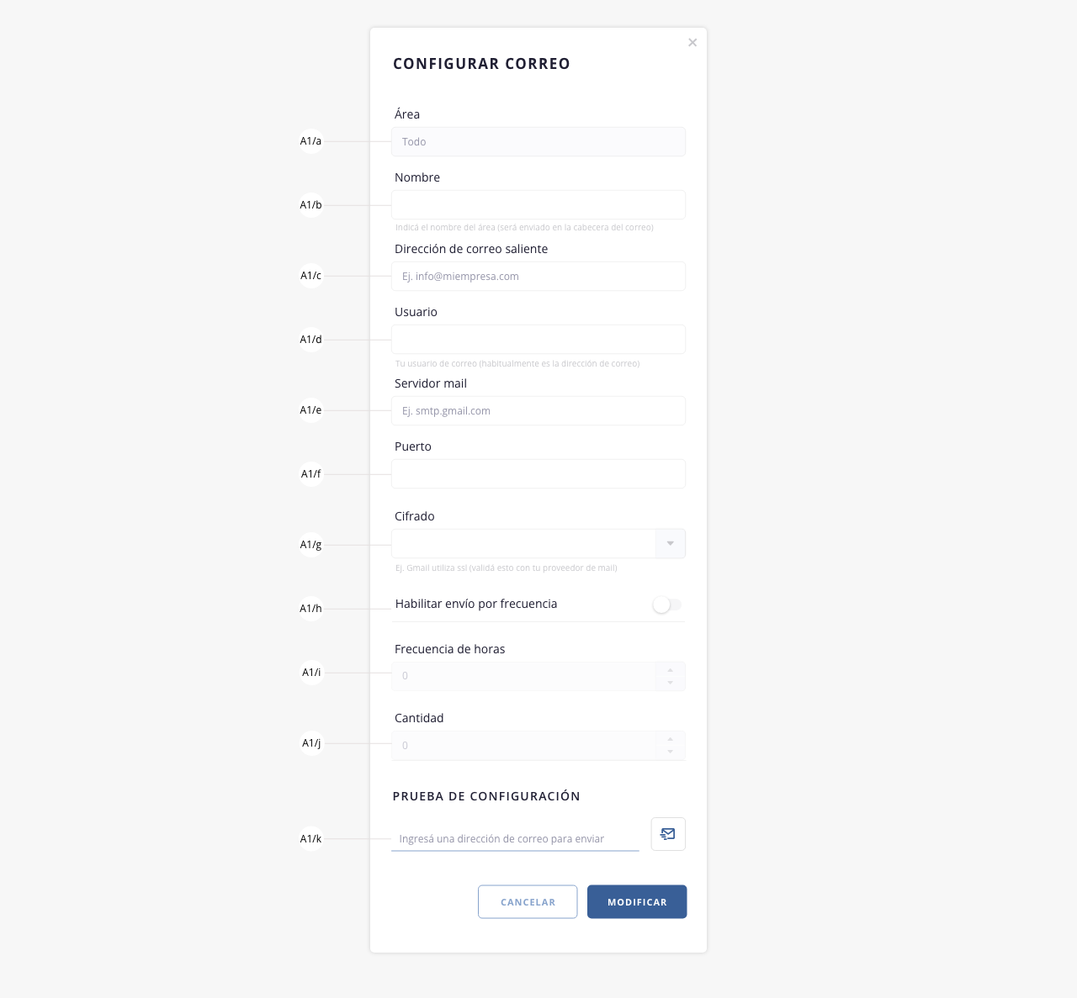
Task: Click the test email address field
Action: tap(515, 838)
